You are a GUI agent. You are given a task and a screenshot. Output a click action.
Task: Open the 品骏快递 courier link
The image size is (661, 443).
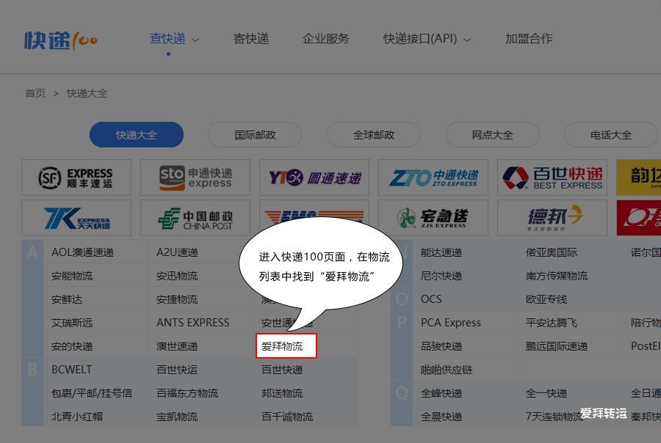tap(441, 347)
